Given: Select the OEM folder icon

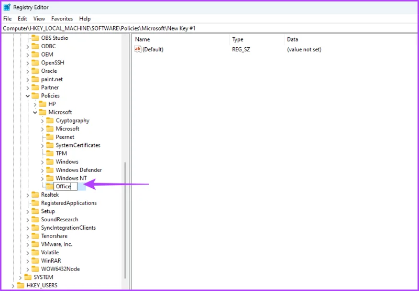Looking at the screenshot, I should coord(35,55).
